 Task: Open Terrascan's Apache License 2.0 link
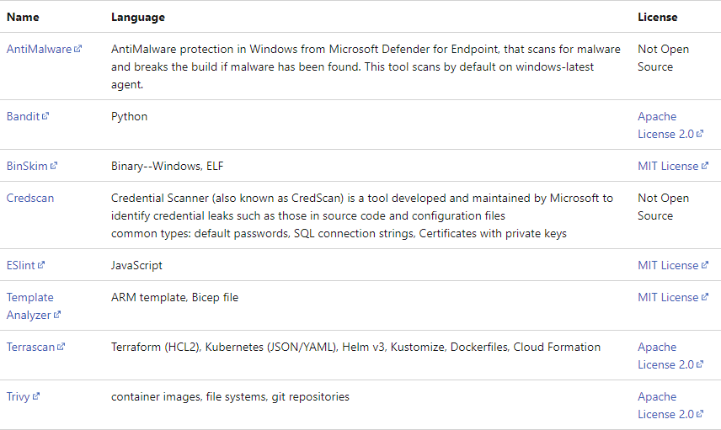(x=665, y=356)
